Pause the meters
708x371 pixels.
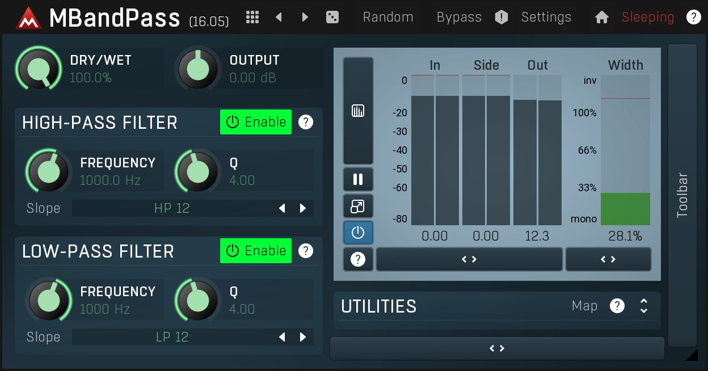pos(358,179)
